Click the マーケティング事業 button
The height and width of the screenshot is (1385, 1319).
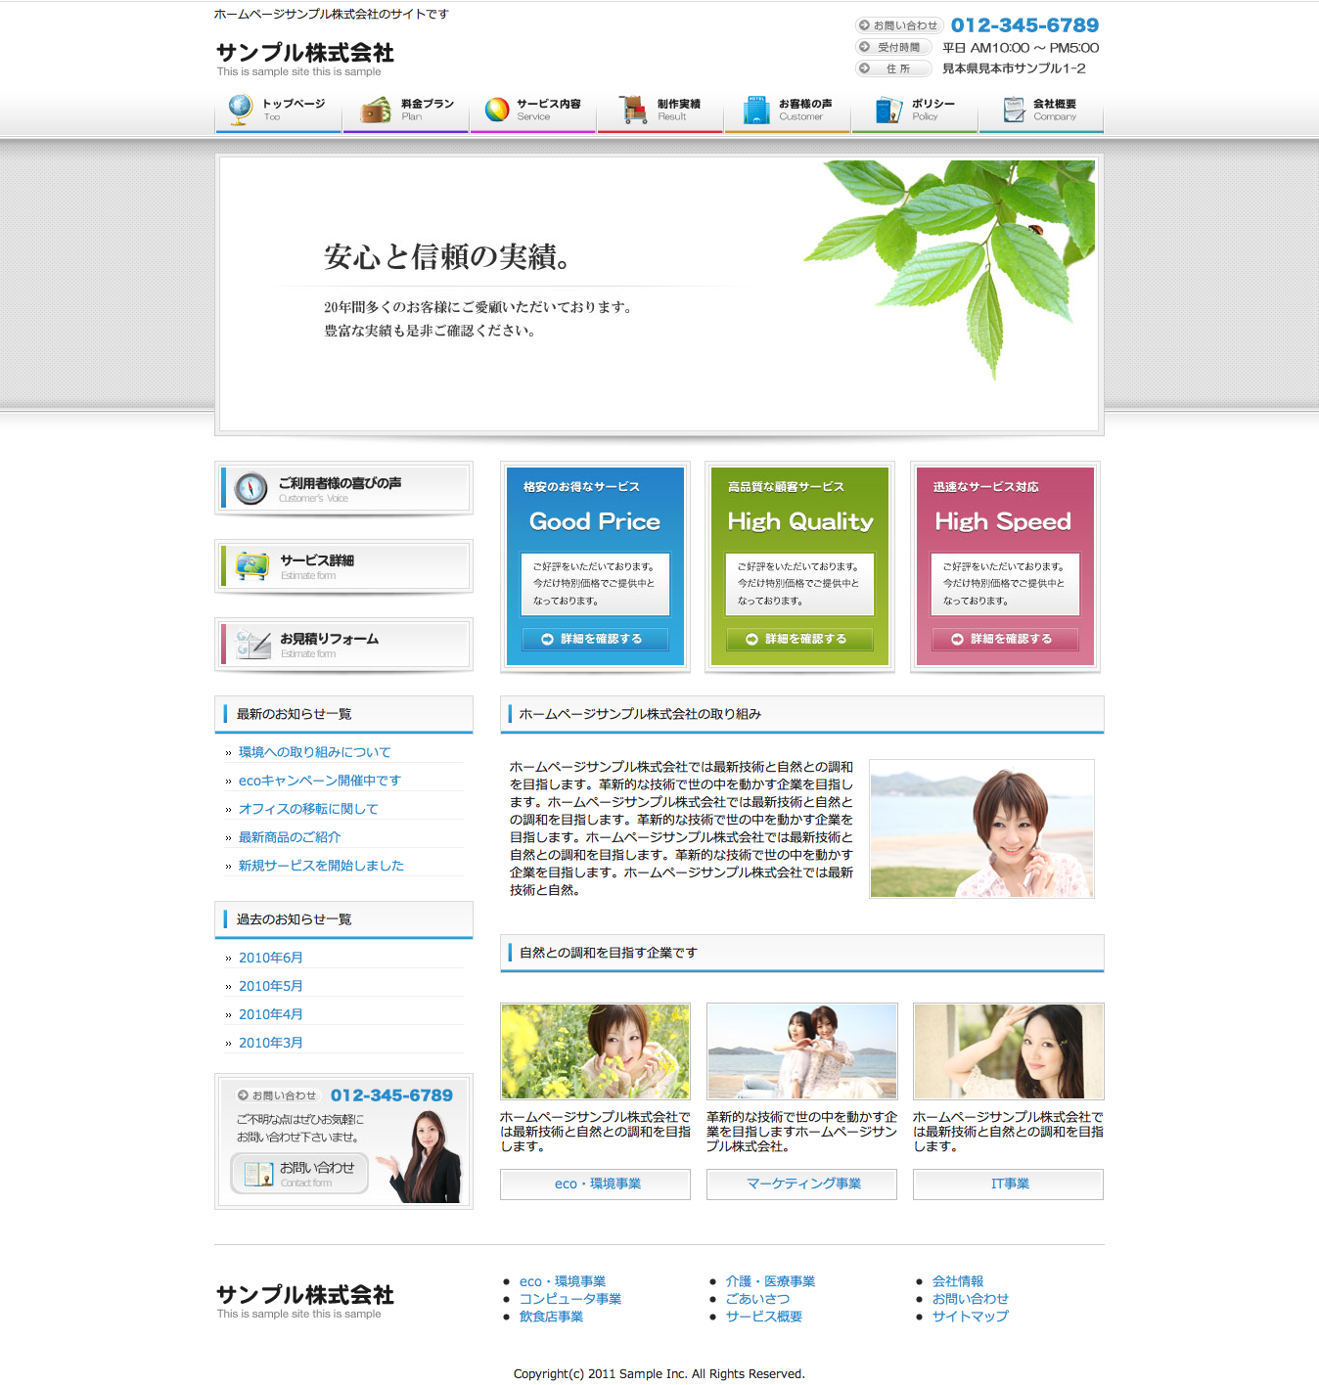801,1184
